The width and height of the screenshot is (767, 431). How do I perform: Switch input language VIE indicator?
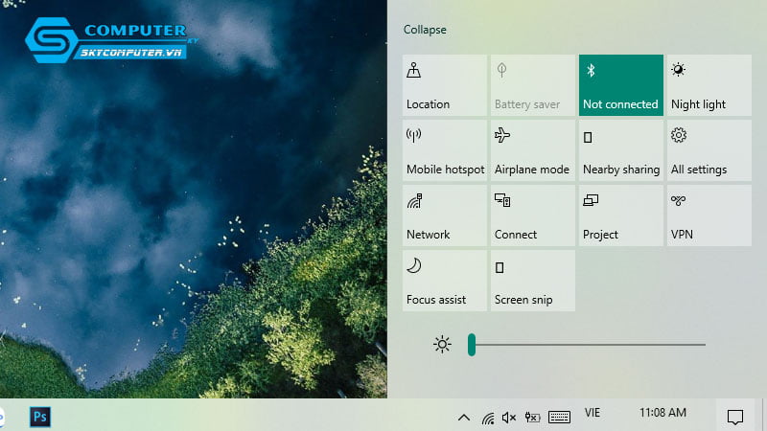(593, 413)
